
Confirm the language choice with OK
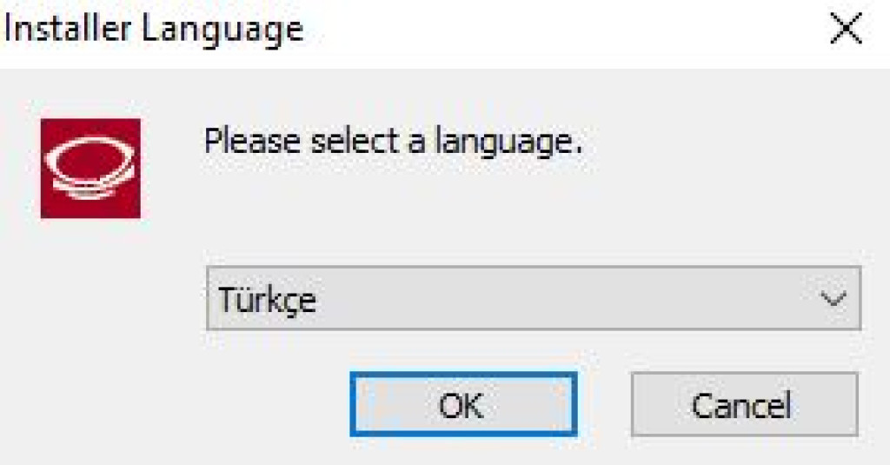pos(463,404)
